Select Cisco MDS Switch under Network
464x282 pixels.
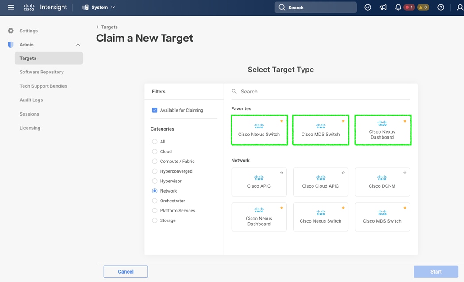[382, 217]
